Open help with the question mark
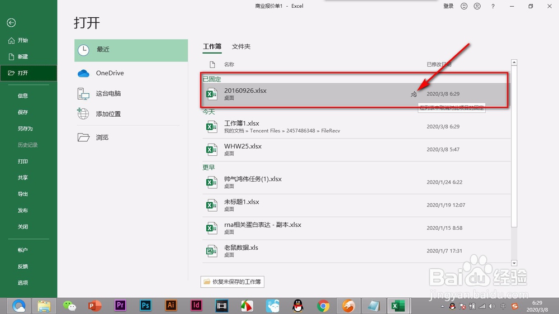559x314 pixels. (x=492, y=6)
